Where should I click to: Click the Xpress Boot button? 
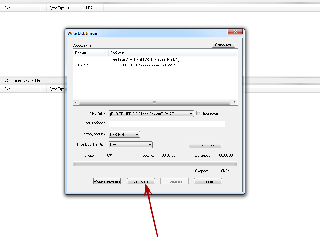tap(205, 145)
